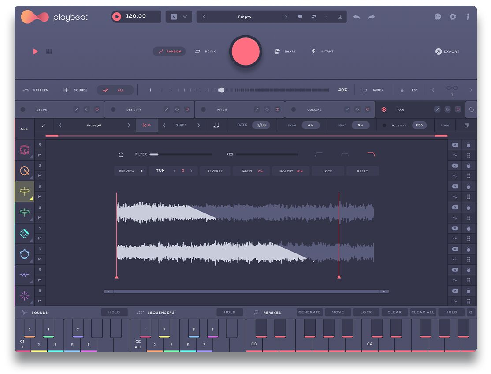Screen dimensions: 491x374
Task: Click the piano keys icon
Action: [x=49, y=51]
